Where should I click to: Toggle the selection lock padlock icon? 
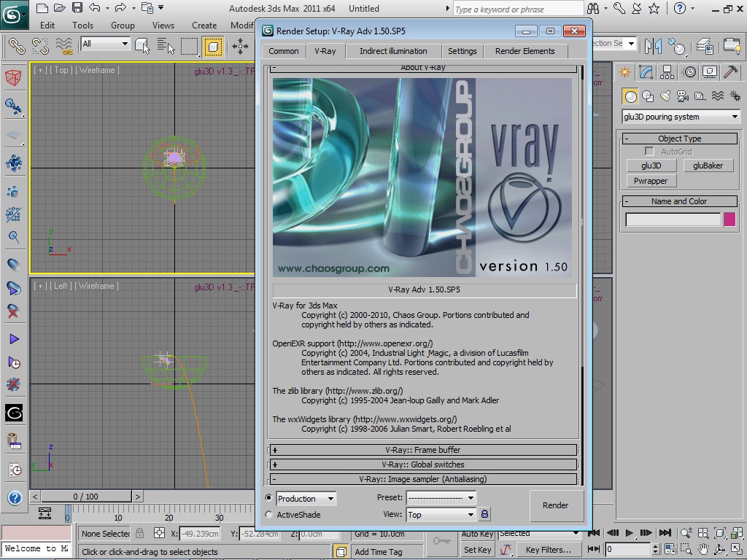coord(139,533)
